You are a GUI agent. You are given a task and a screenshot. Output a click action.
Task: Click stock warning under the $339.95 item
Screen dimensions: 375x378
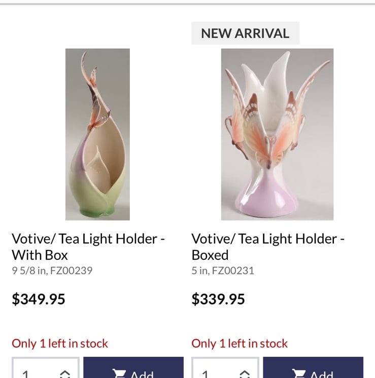click(x=240, y=343)
